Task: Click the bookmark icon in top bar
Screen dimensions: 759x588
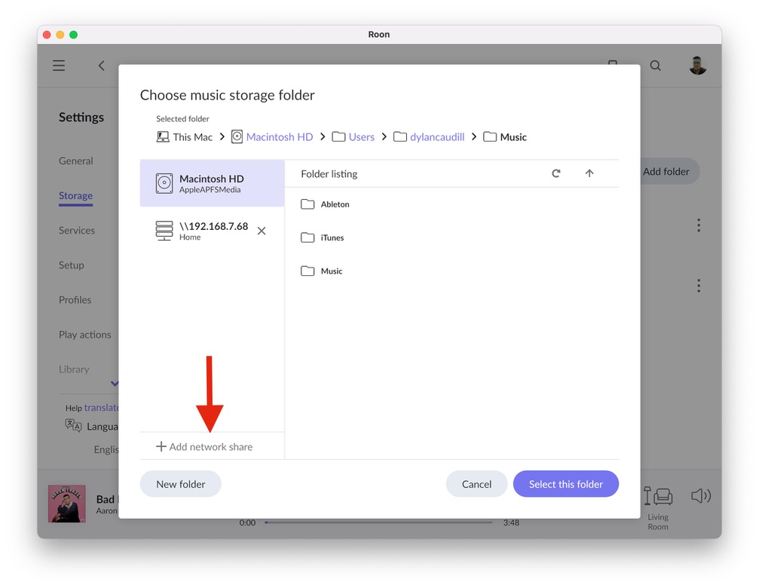Action: coord(612,63)
